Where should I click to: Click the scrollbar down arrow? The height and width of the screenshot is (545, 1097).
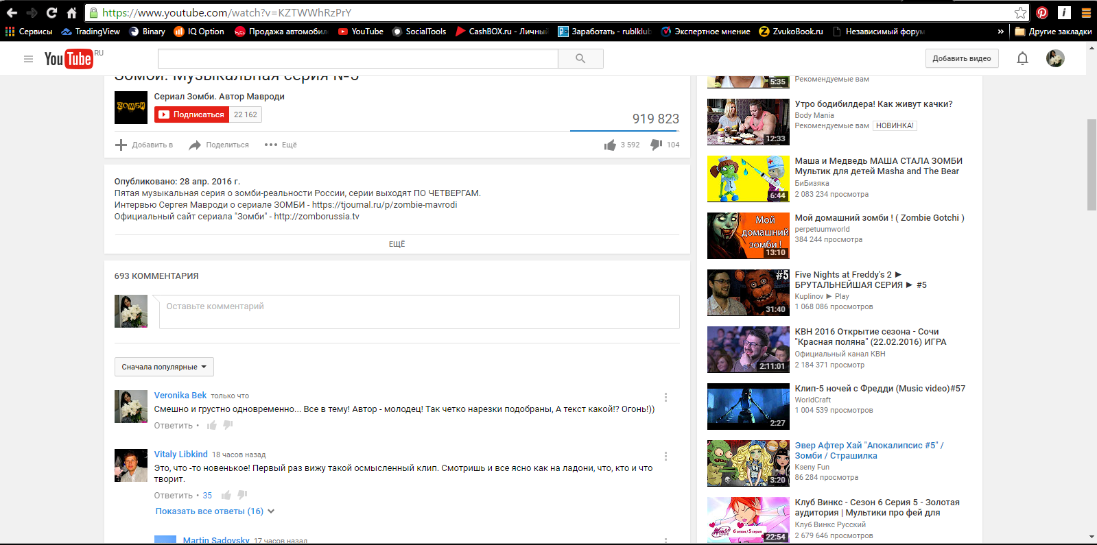[1092, 537]
